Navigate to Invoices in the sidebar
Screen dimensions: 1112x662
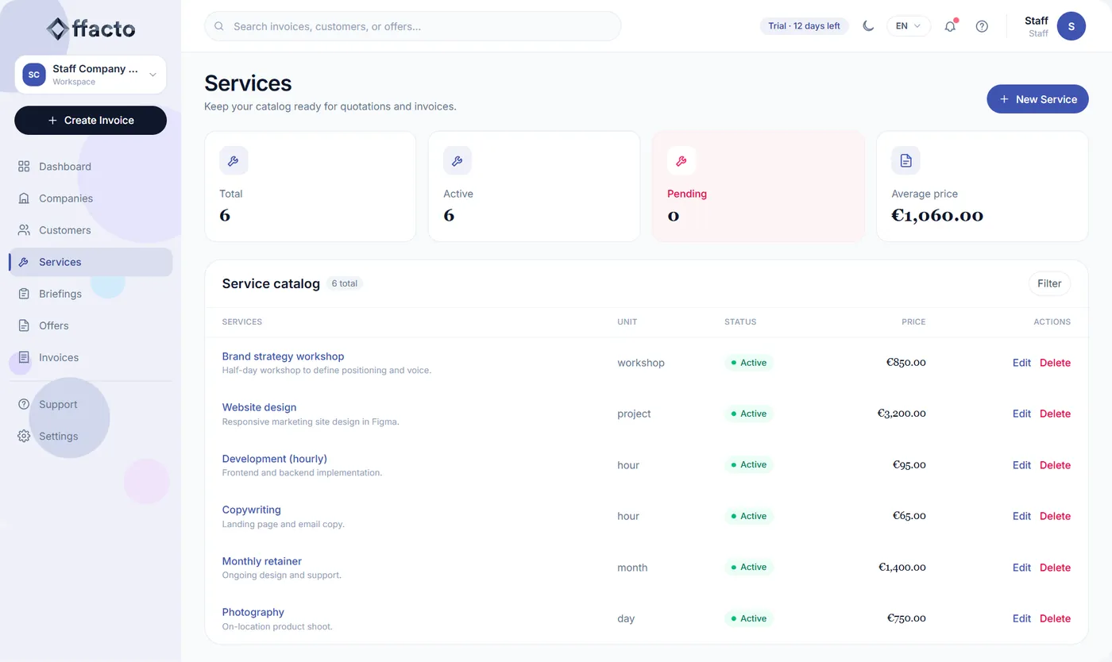pyautogui.click(x=91, y=357)
